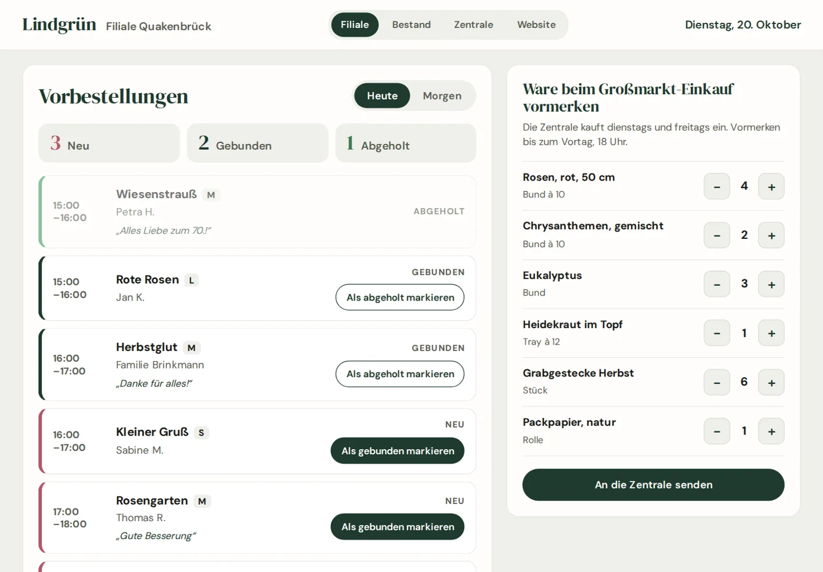This screenshot has width=823, height=572.
Task: Decrease Packpapier, natur rolls
Action: click(x=717, y=431)
